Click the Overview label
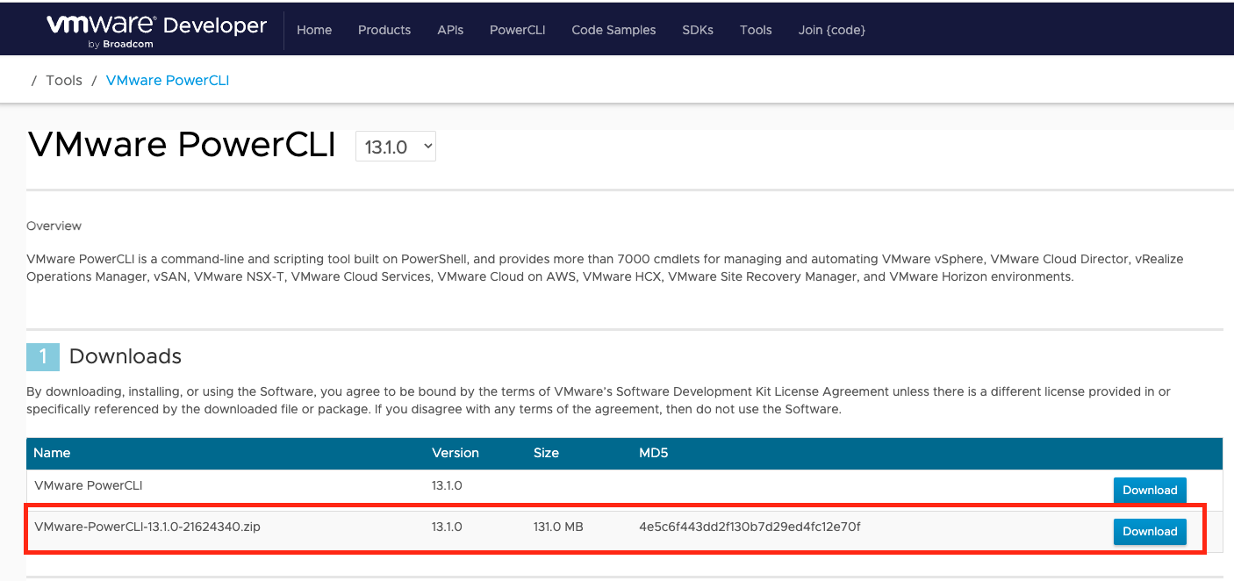This screenshot has height=581, width=1234. pyautogui.click(x=54, y=226)
